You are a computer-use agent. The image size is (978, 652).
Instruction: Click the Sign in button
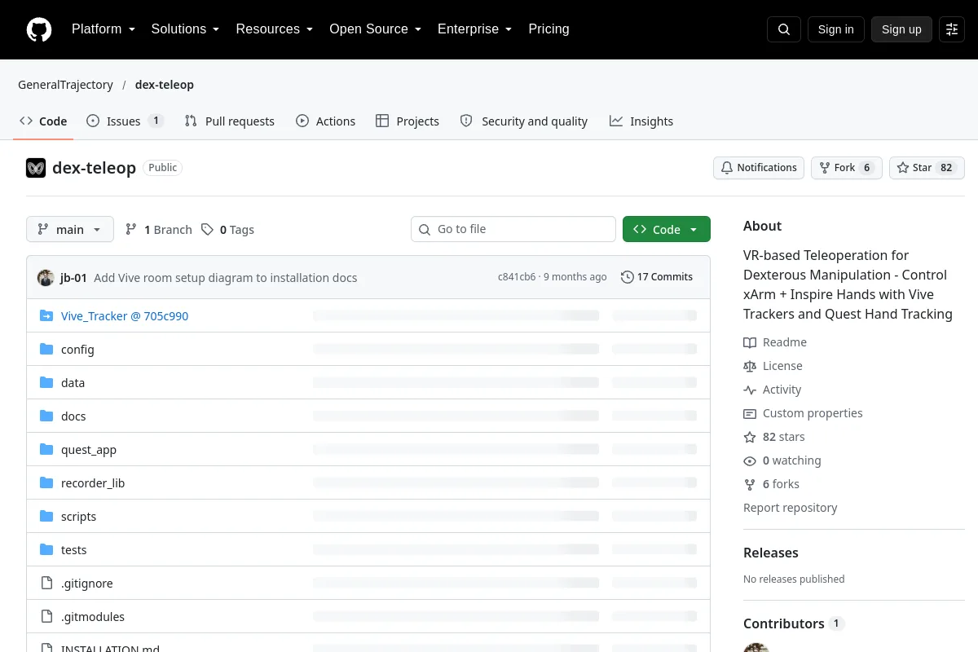tap(835, 29)
